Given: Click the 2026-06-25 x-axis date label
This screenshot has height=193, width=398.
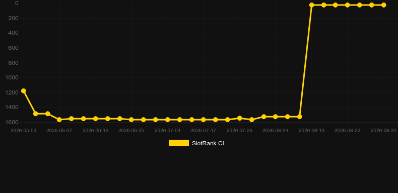Looking at the screenshot, I should (x=131, y=131).
